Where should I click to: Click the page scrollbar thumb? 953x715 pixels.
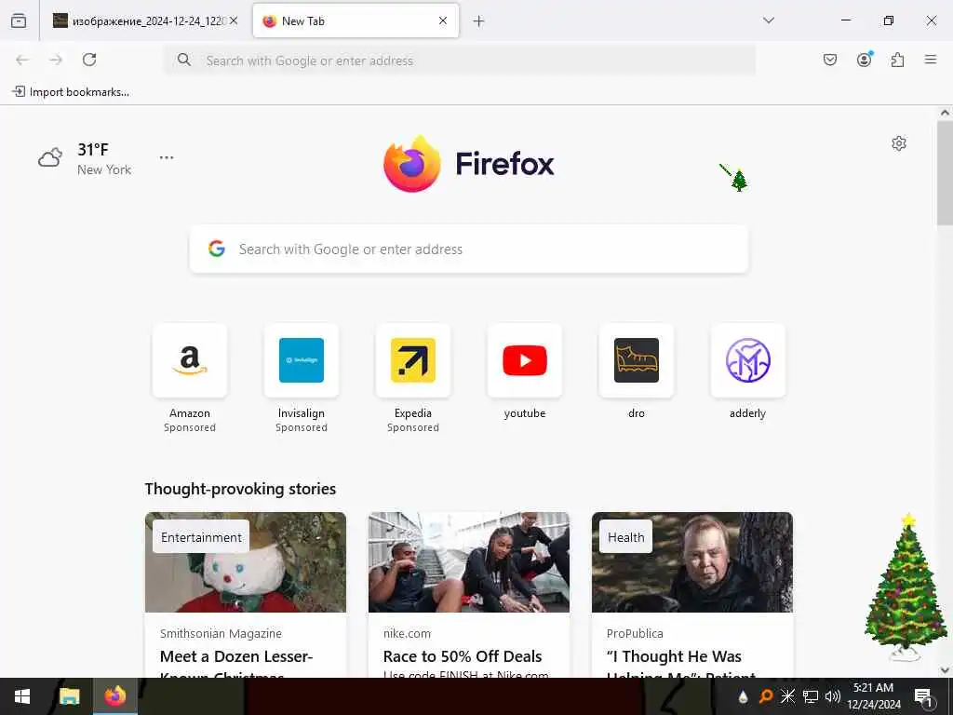point(945,172)
